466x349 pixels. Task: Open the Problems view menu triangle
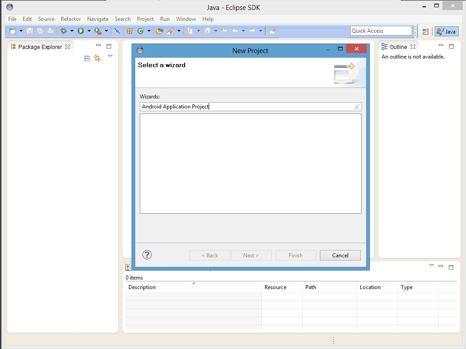coord(432,265)
